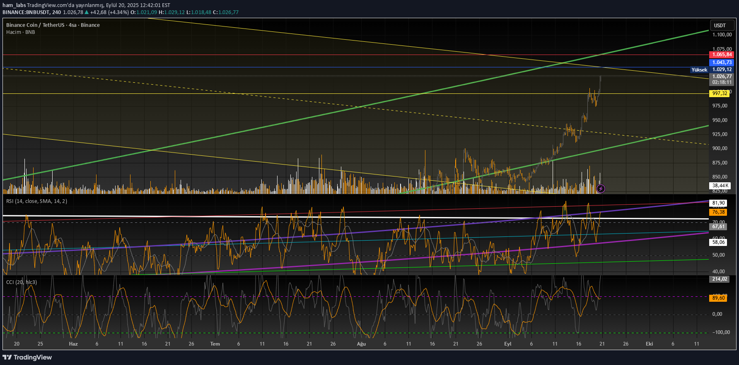
Task: Select the RSI (14, close, SMA, 14, 2) legend
Action: pos(36,201)
